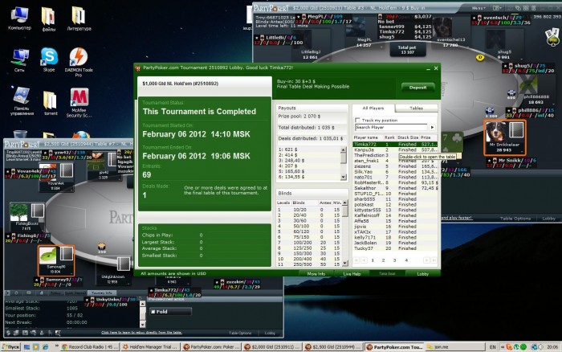Click Samoray80's snake avatar at Table #7
Screen dimensions: 562x352
(x=47, y=256)
